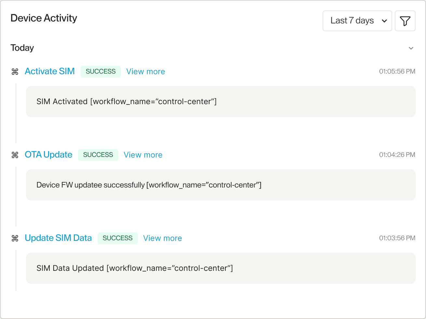Open the Last 7 days dropdown
The height and width of the screenshot is (319, 426).
click(x=357, y=21)
